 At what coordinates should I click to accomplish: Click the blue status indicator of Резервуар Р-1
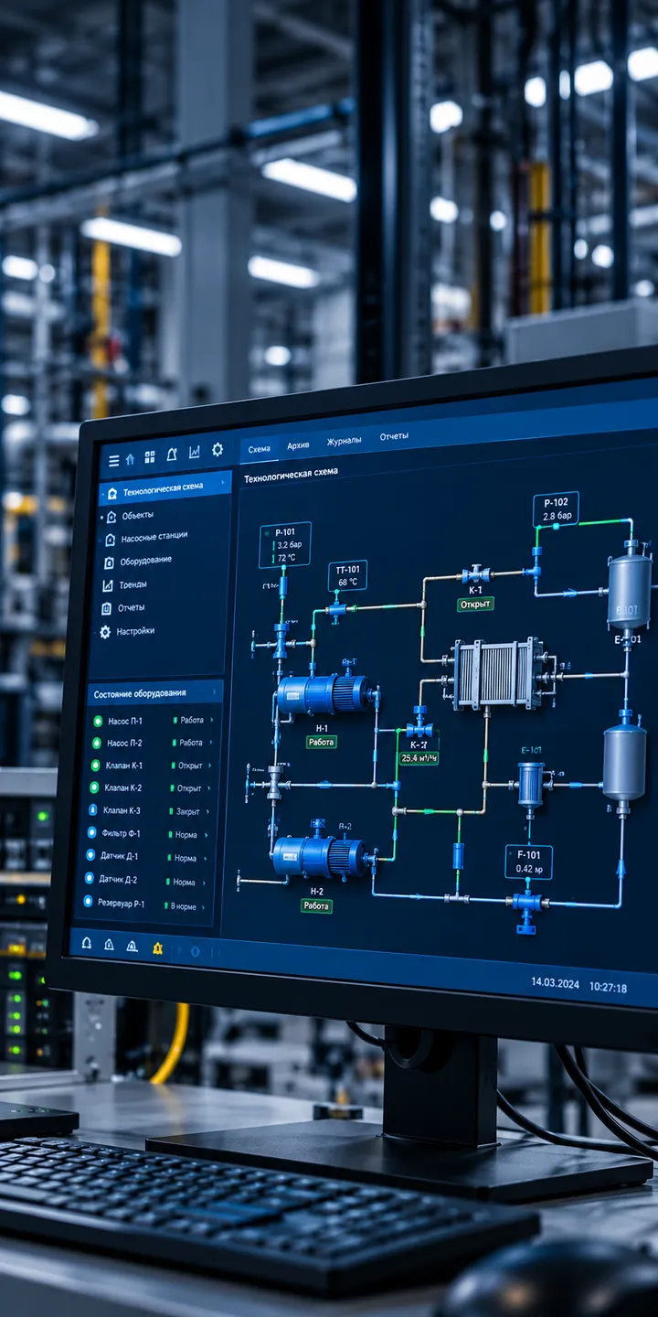(89, 902)
